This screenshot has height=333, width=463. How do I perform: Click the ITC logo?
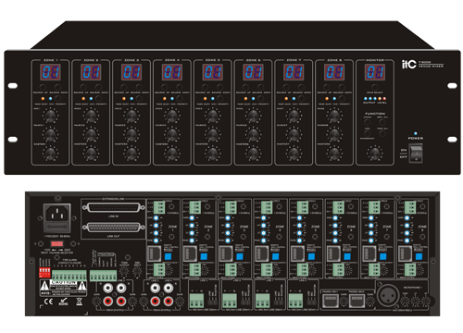409,64
